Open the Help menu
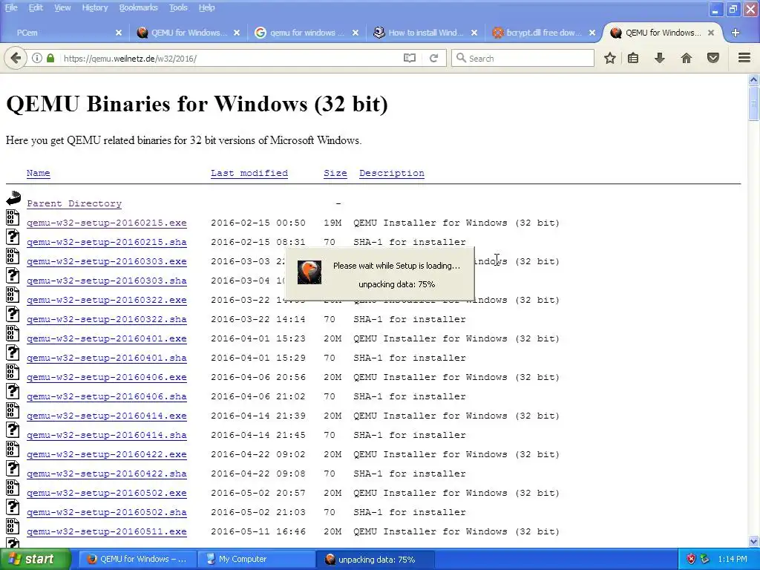This screenshot has width=760, height=570. click(x=206, y=7)
